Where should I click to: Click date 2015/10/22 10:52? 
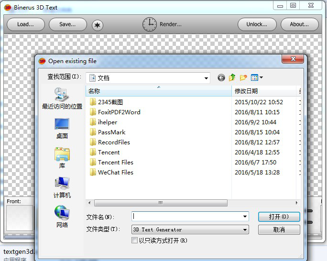click(259, 102)
